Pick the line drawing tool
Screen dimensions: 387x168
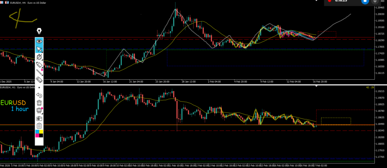39,72
